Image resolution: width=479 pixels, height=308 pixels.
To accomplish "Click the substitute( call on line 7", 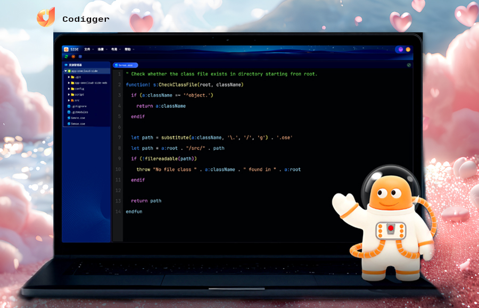I will (176, 138).
